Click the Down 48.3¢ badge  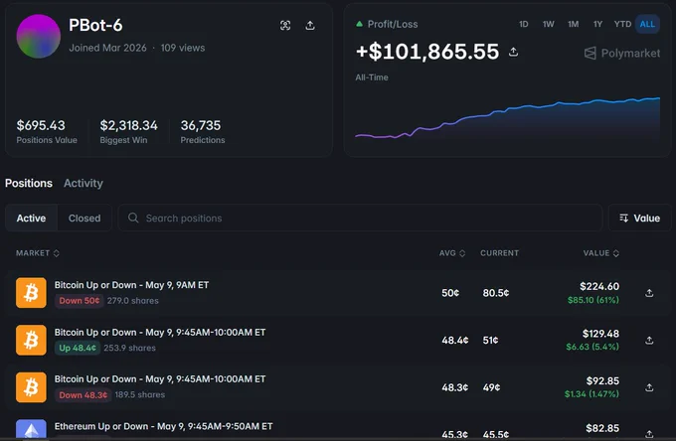pyautogui.click(x=84, y=395)
